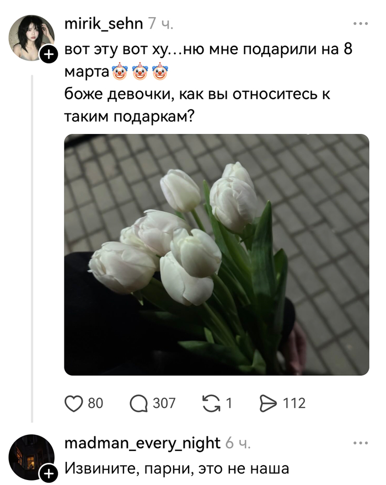
Task: Tap the 80 likes count
Action: (95, 403)
